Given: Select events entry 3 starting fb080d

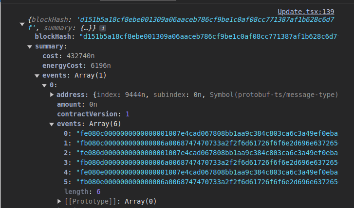Looking at the screenshot, I should point(207,162).
